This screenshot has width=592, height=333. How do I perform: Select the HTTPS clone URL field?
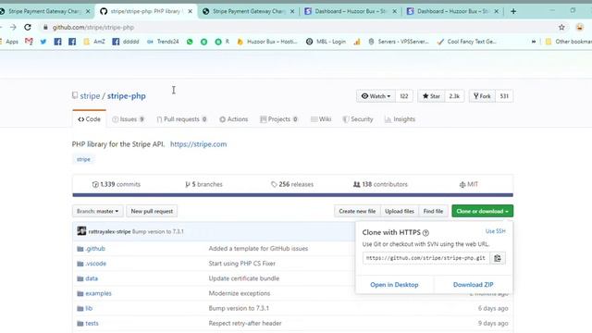point(425,258)
